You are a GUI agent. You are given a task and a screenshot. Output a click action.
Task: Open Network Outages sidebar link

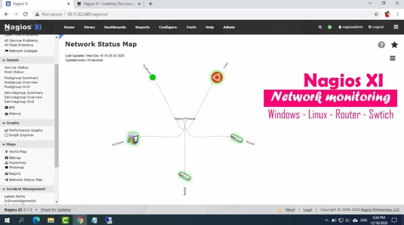click(x=21, y=51)
